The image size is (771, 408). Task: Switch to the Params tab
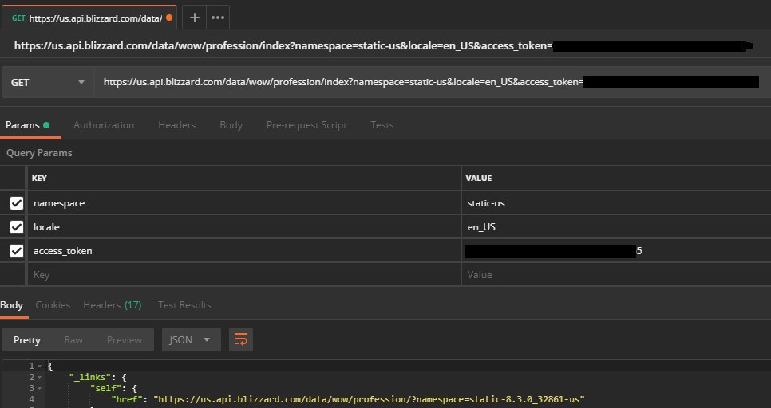pos(27,125)
